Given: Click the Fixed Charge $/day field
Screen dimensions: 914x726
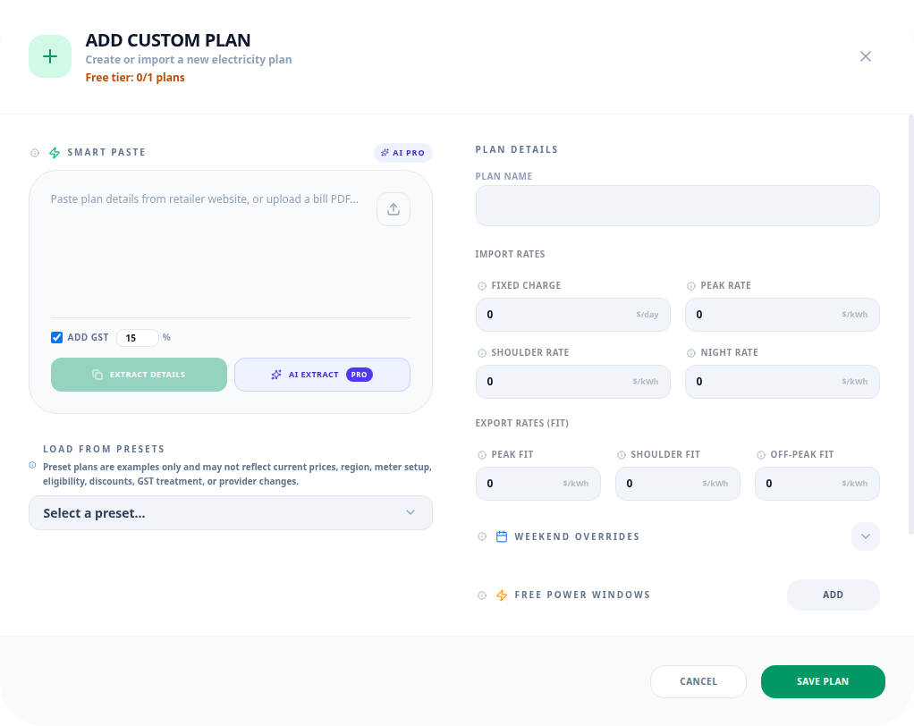Looking at the screenshot, I should [x=573, y=315].
